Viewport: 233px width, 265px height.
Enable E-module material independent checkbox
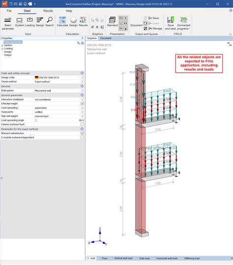[x=82, y=137]
